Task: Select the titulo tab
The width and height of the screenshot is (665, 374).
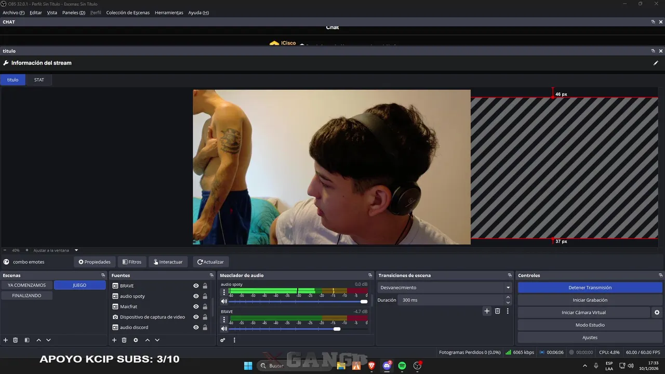Action: (12, 80)
